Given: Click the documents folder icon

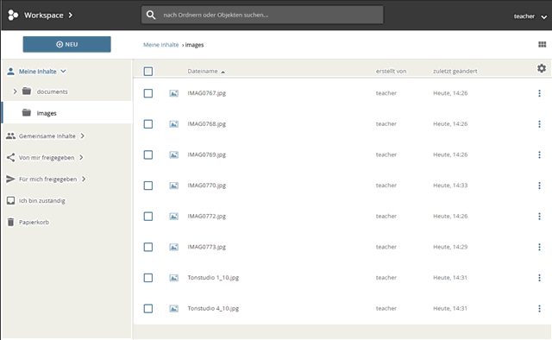Looking at the screenshot, I should coord(27,91).
